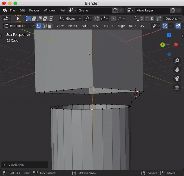Choose Set new selection mode icon

click(x=28, y=18)
